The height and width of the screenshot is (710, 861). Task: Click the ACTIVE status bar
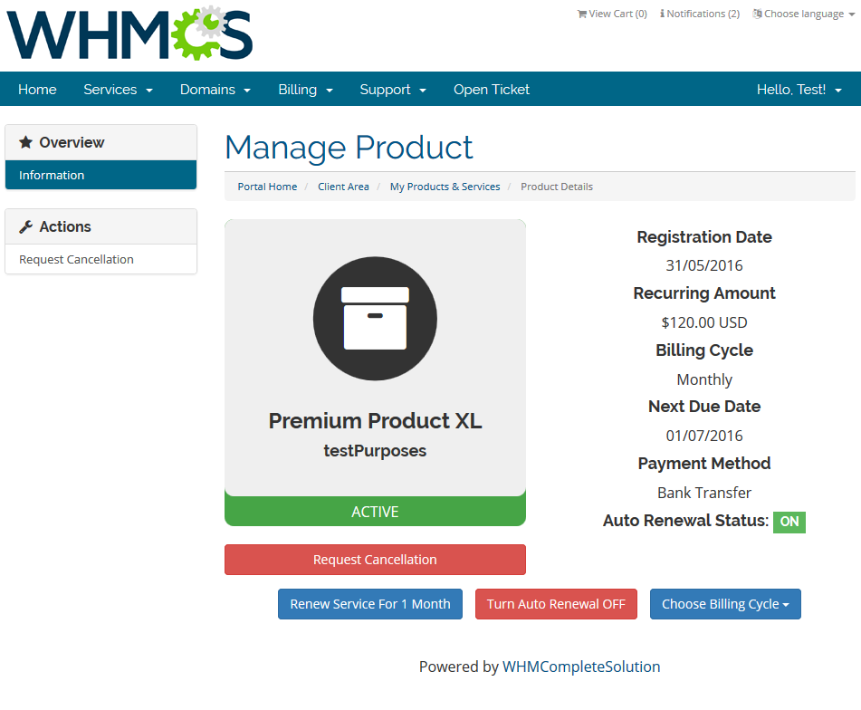375,512
